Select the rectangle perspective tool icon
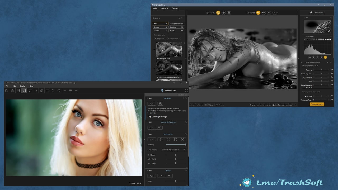 (175, 139)
